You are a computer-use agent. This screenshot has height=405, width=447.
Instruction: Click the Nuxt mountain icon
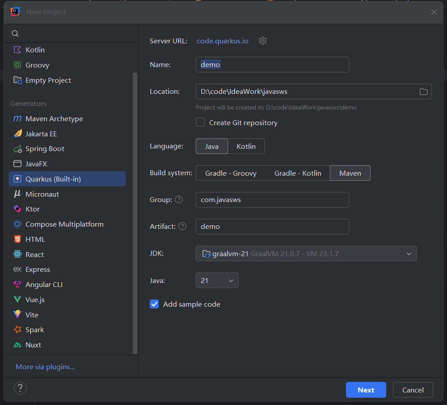(x=17, y=345)
